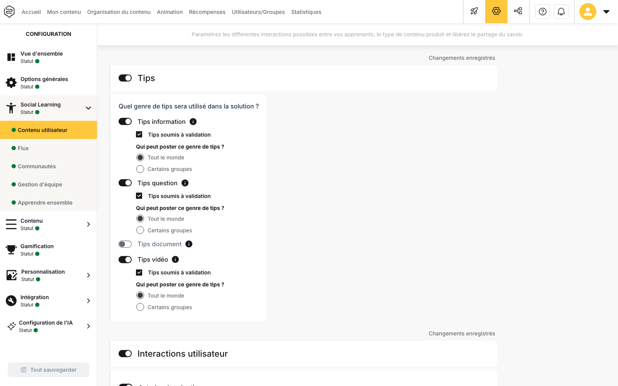
Task: Click info icon next to Tips vidéo
Action: pos(175,259)
